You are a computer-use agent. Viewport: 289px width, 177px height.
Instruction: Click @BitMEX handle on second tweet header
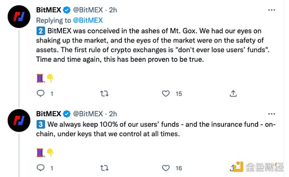pos(88,114)
